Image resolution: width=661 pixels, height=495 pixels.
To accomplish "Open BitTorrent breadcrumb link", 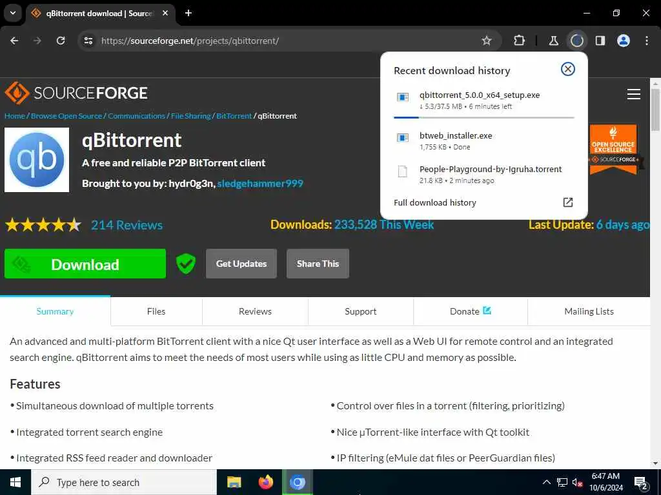I will (234, 116).
